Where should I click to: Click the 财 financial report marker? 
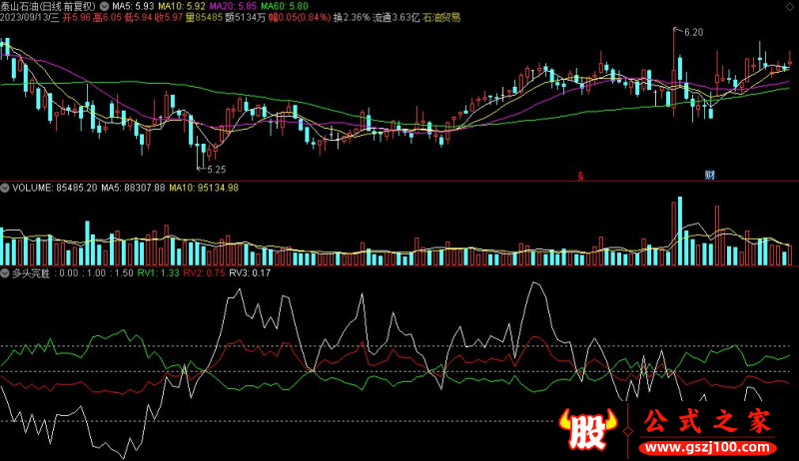point(709,175)
